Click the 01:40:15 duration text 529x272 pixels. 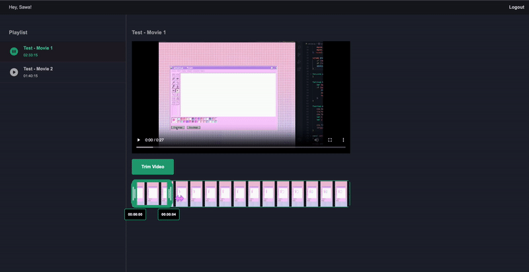pos(30,76)
